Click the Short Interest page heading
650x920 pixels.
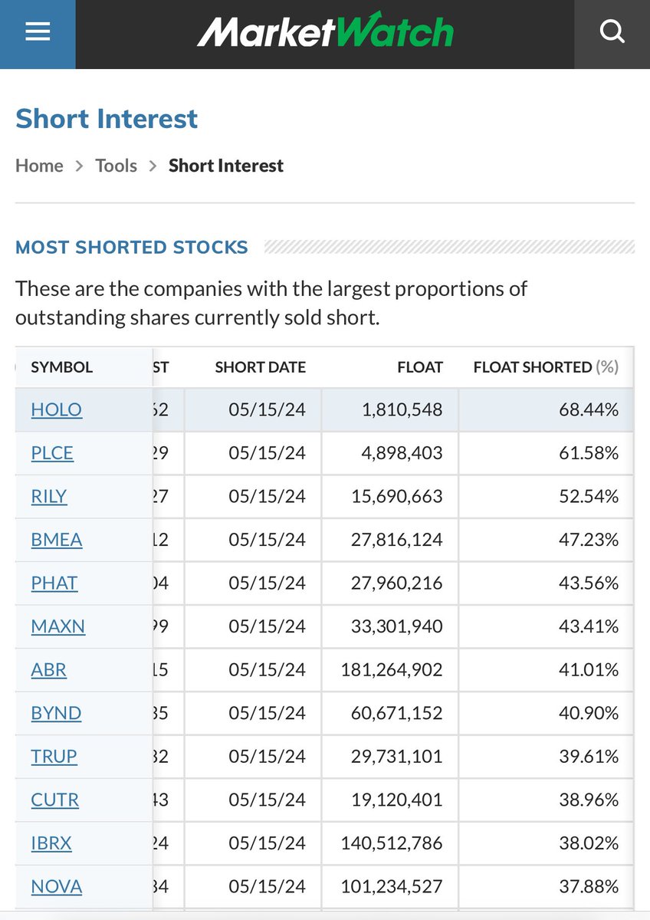click(107, 119)
